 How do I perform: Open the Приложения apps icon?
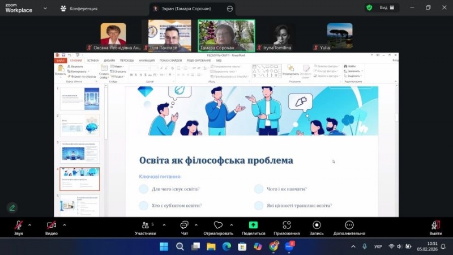pyautogui.click(x=287, y=226)
